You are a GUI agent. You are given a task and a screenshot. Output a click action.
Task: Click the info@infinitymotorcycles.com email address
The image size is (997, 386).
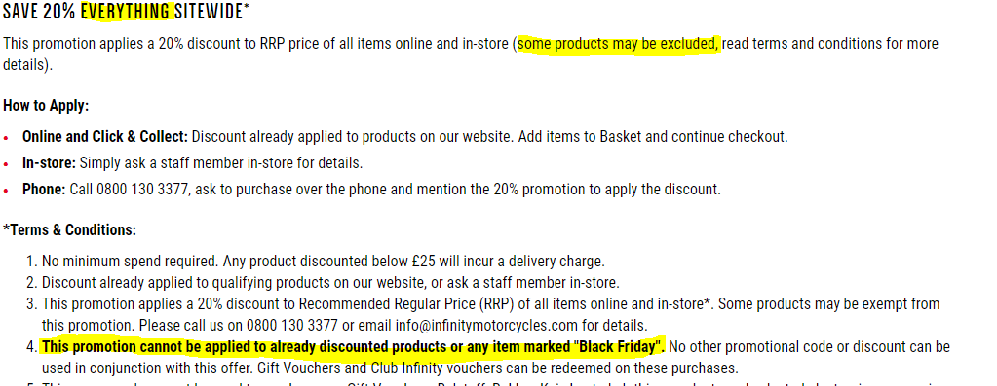[488, 326]
